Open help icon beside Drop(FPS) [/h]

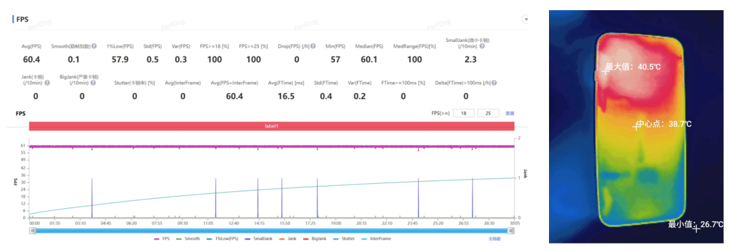coord(313,46)
